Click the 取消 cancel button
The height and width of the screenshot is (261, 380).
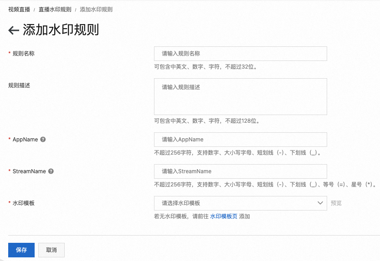point(51,250)
